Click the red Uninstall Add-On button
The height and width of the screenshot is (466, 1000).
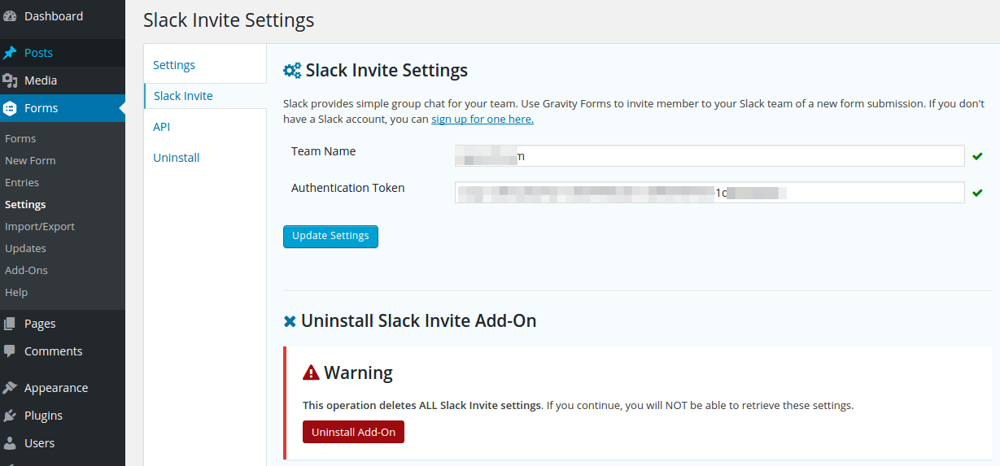point(353,432)
